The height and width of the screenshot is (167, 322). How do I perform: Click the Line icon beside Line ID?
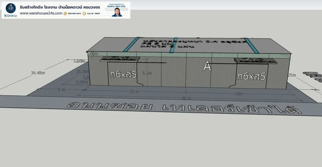pos(84,14)
